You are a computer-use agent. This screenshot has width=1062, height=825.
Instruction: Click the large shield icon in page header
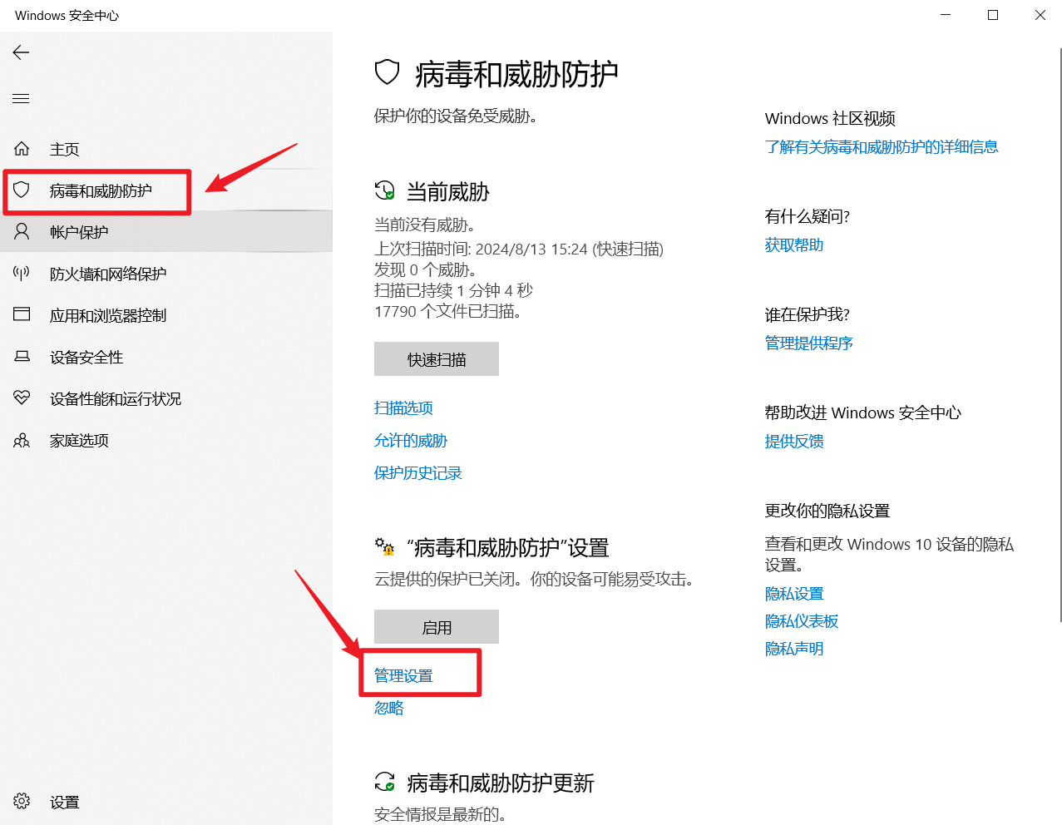point(388,73)
